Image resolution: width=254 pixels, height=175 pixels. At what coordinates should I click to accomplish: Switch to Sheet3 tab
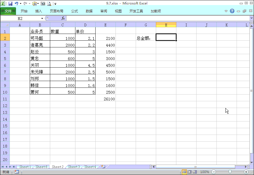(74, 167)
